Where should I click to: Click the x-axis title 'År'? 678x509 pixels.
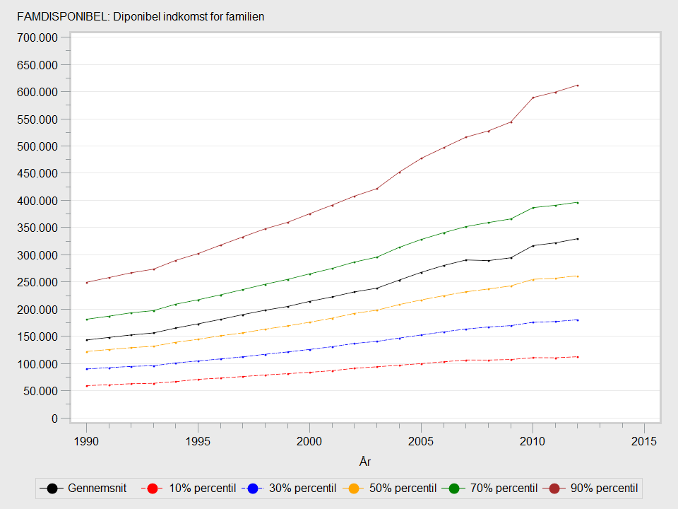coord(365,462)
